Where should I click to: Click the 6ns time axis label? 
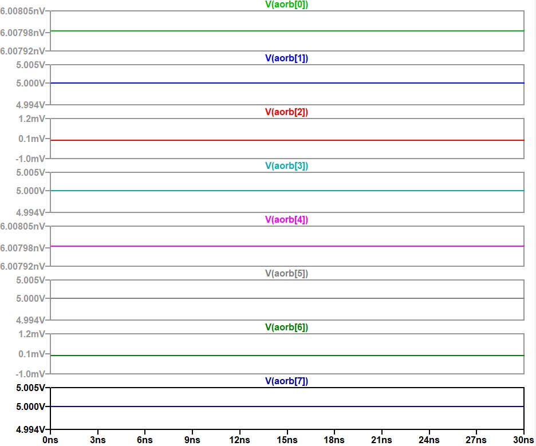pyautogui.click(x=145, y=440)
